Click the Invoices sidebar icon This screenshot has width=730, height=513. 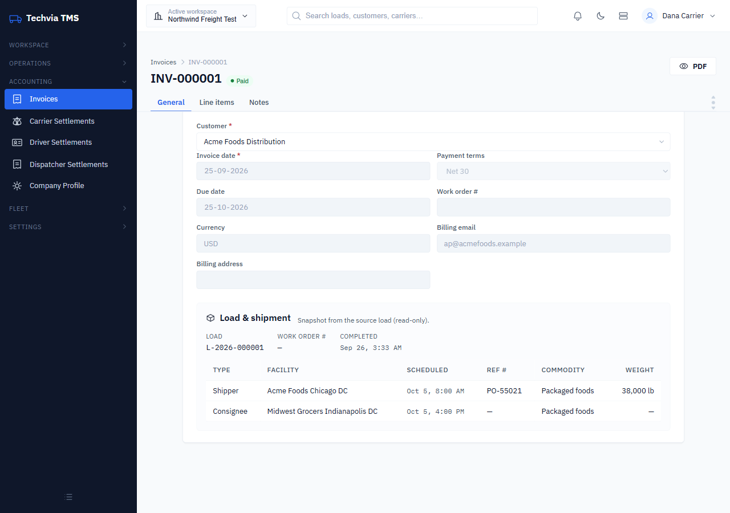[17, 99]
